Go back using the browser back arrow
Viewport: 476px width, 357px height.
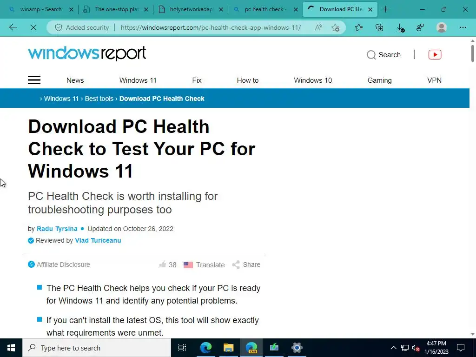tap(13, 27)
